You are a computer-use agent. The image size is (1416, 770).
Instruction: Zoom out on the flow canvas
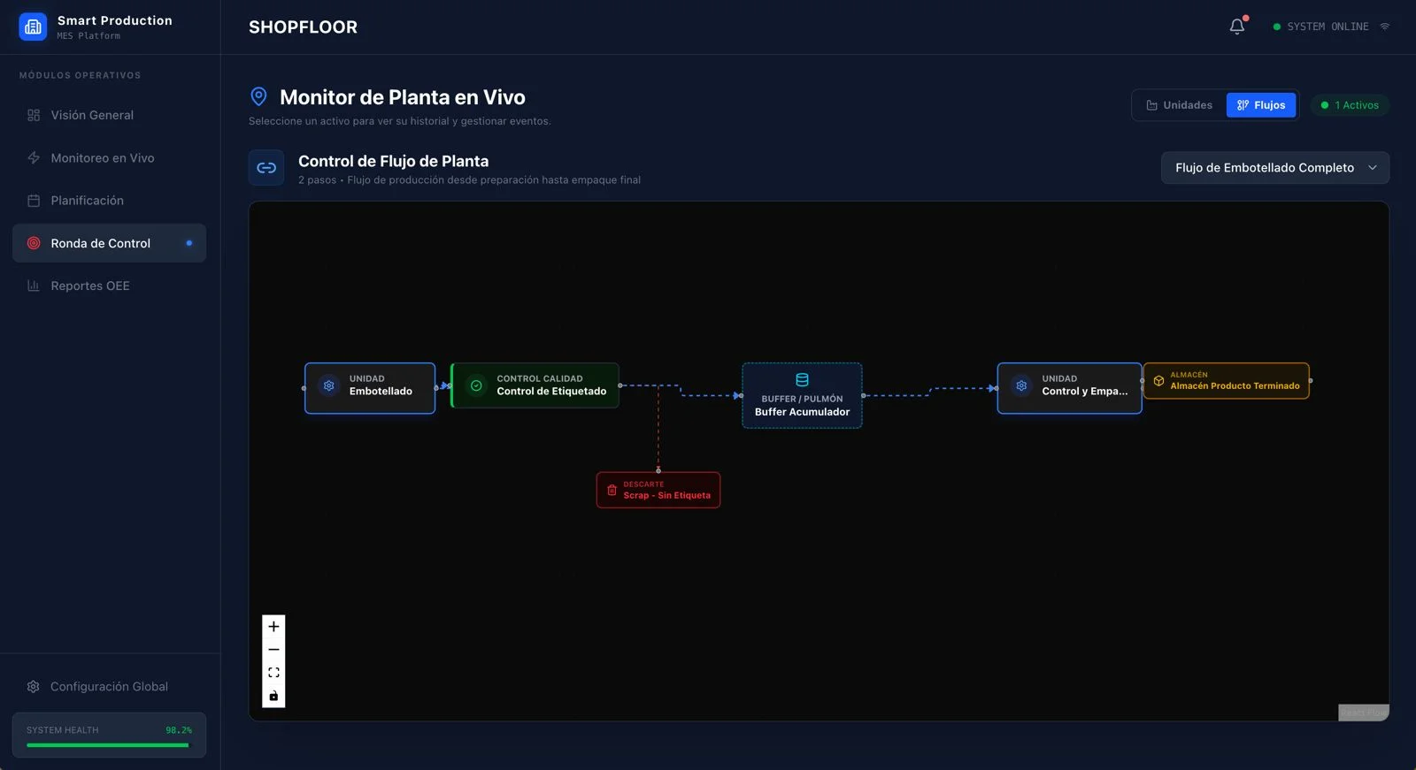point(273,650)
